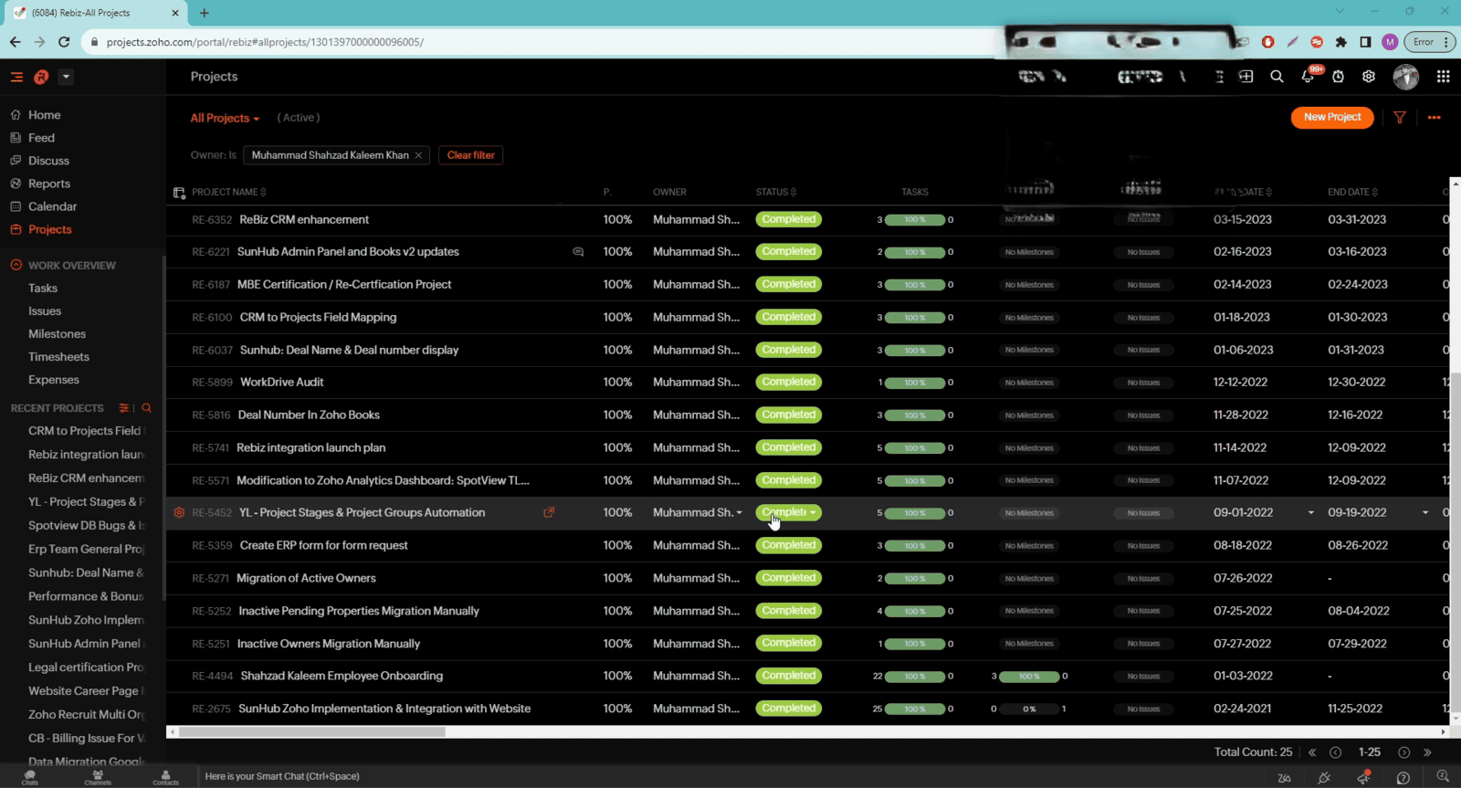Open Milestones under Work Overview
1461x788 pixels.
tap(57, 334)
